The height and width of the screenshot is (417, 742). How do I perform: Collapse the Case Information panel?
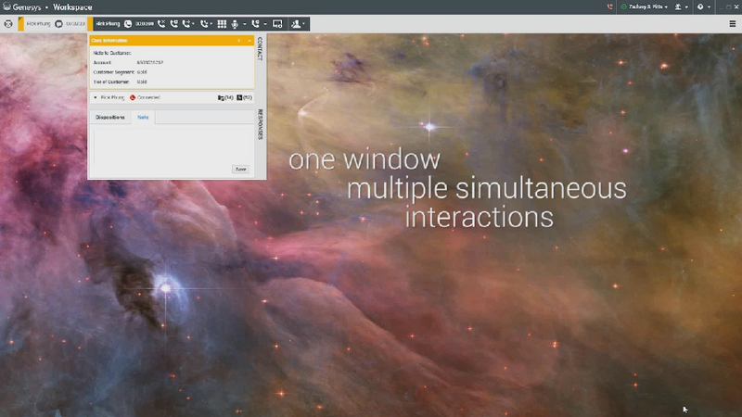249,41
